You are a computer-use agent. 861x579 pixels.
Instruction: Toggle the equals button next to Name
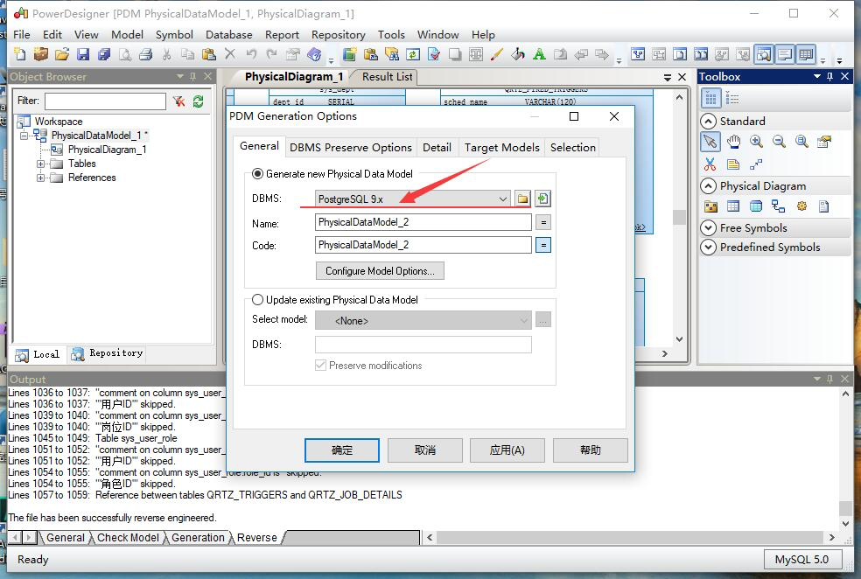(x=543, y=222)
